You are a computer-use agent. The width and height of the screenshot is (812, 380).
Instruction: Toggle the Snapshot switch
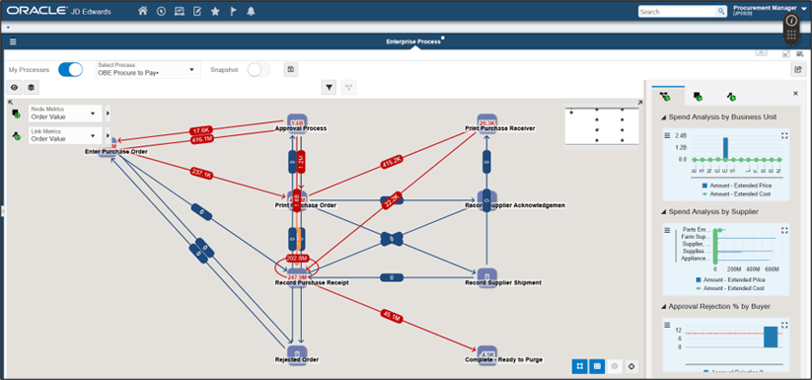[258, 70]
